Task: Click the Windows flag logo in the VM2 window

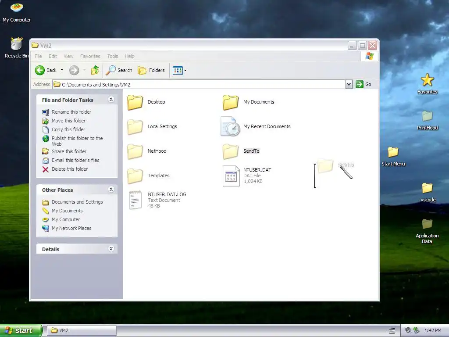Action: (x=369, y=56)
